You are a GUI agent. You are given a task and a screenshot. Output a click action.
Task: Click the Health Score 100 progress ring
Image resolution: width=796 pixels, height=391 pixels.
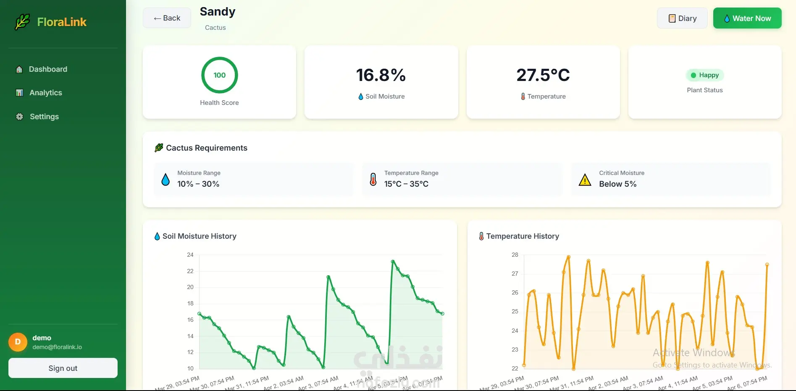[x=220, y=75]
